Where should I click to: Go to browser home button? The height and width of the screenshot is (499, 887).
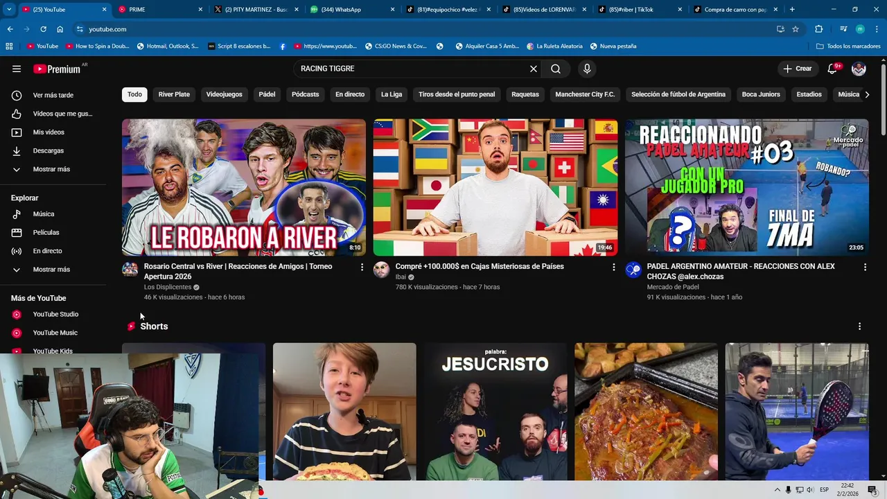point(60,29)
